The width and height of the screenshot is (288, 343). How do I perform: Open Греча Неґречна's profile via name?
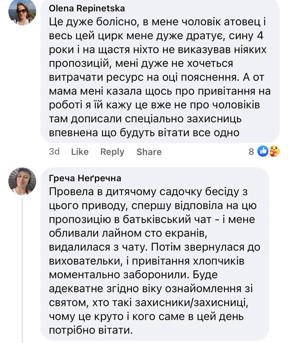[85, 178]
